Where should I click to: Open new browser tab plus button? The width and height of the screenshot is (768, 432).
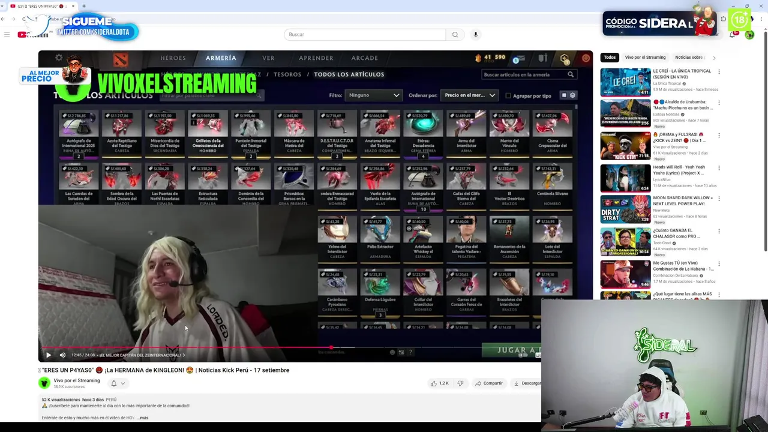pos(83,6)
